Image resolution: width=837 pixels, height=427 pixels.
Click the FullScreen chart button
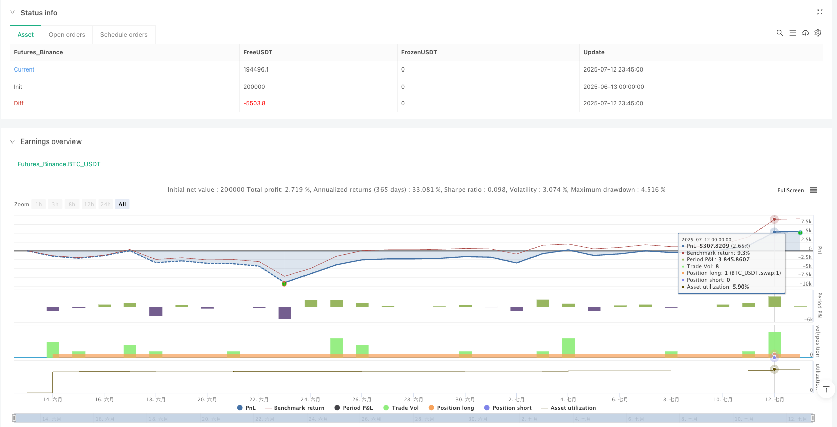790,190
